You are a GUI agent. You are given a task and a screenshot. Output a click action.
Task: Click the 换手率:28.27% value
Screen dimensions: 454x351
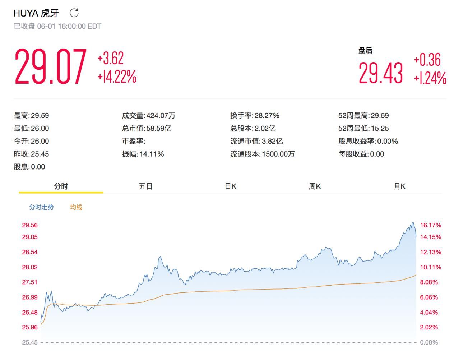(x=255, y=116)
